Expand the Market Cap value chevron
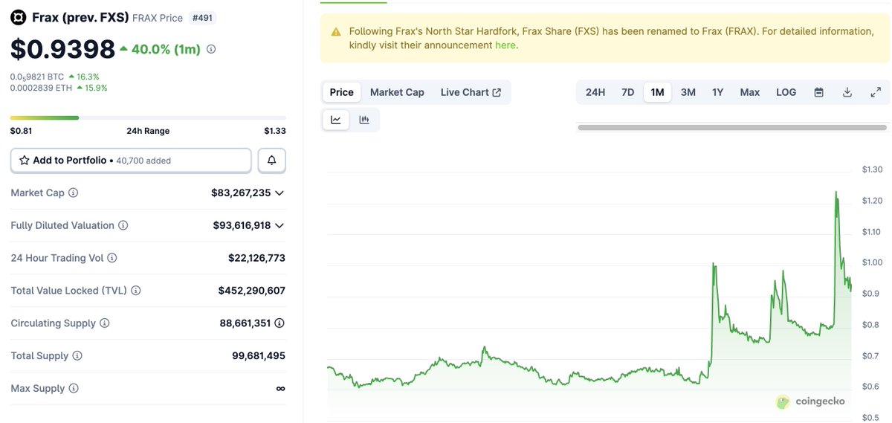Image resolution: width=892 pixels, height=423 pixels. pos(279,193)
